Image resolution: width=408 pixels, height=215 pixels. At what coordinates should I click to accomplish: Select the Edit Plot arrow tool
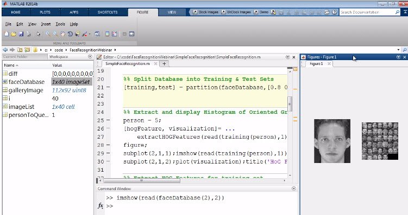pyautogui.click(x=39, y=34)
